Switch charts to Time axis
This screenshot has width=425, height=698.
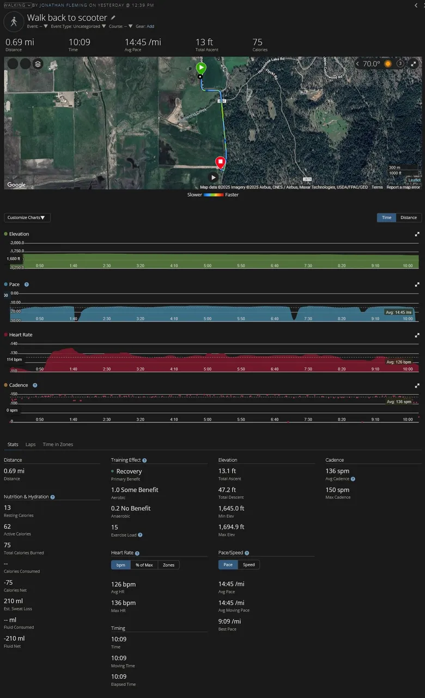pyautogui.click(x=386, y=218)
